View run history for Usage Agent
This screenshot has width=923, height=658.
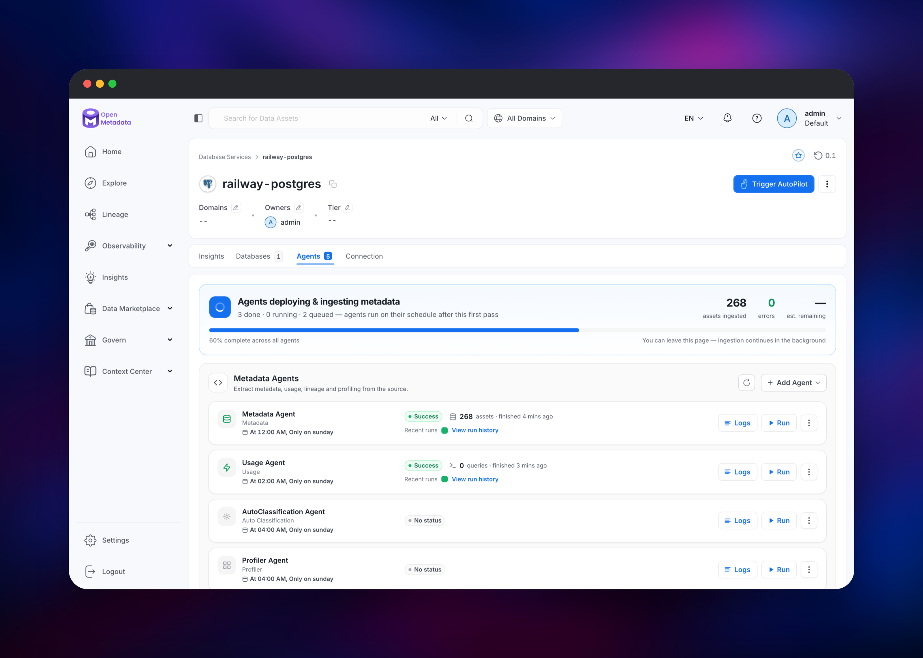coord(475,479)
